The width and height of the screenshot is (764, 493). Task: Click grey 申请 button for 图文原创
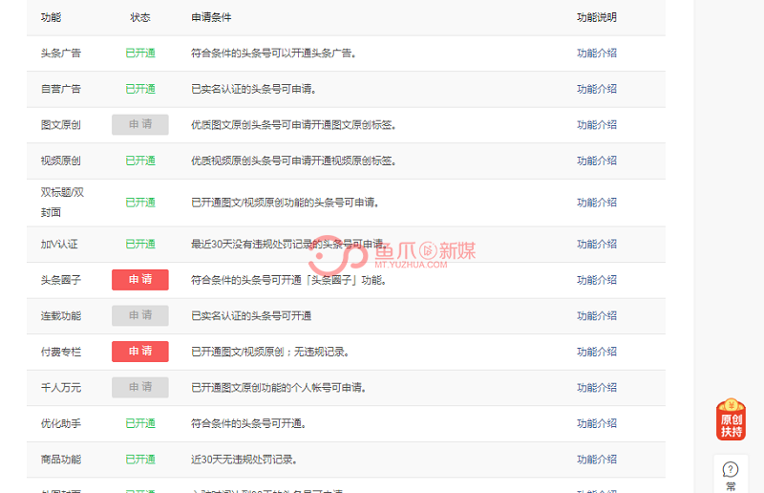(x=140, y=125)
